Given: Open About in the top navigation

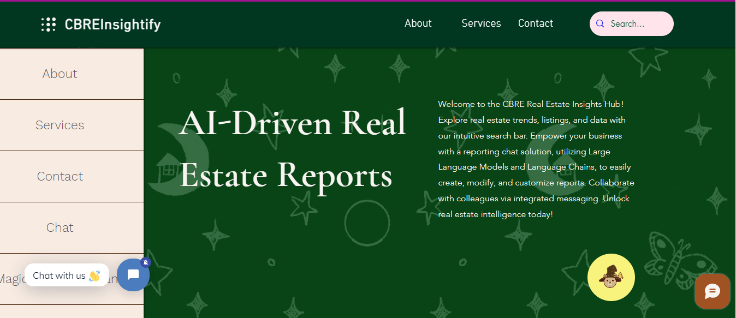Looking at the screenshot, I should tap(418, 23).
